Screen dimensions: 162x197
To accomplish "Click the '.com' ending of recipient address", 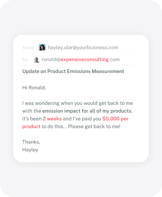I will tap(114, 60).
